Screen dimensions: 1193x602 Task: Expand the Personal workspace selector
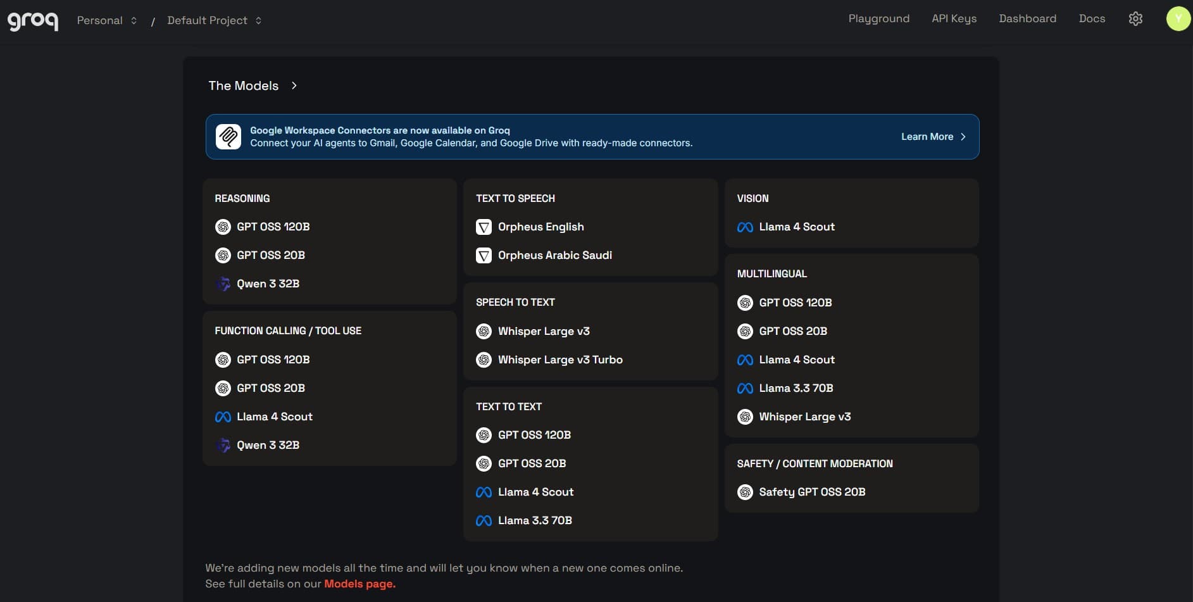coord(106,20)
